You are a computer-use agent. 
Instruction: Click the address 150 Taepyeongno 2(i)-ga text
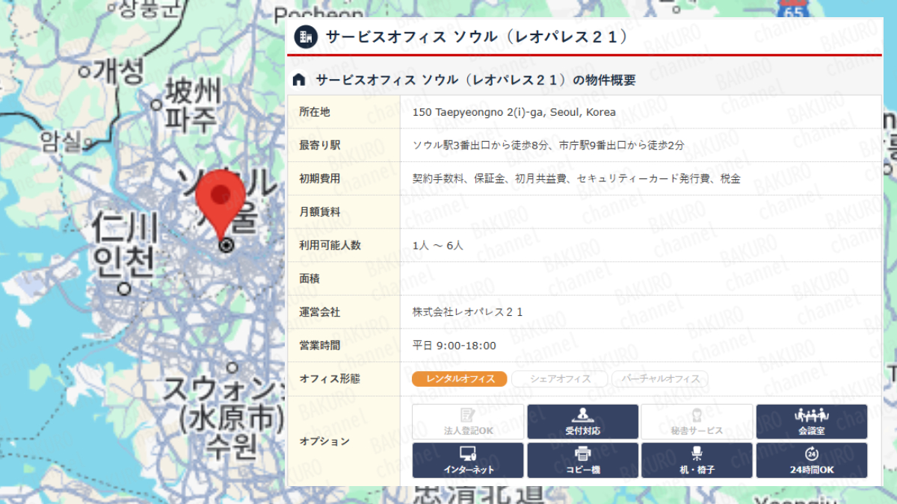tap(514, 112)
